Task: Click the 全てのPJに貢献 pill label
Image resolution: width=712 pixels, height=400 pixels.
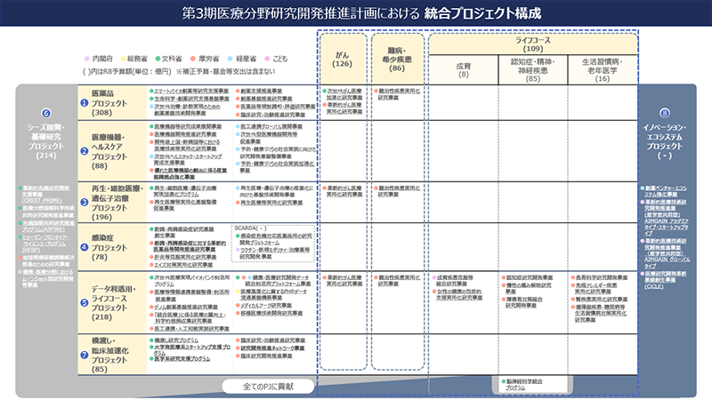Action: 268,387
